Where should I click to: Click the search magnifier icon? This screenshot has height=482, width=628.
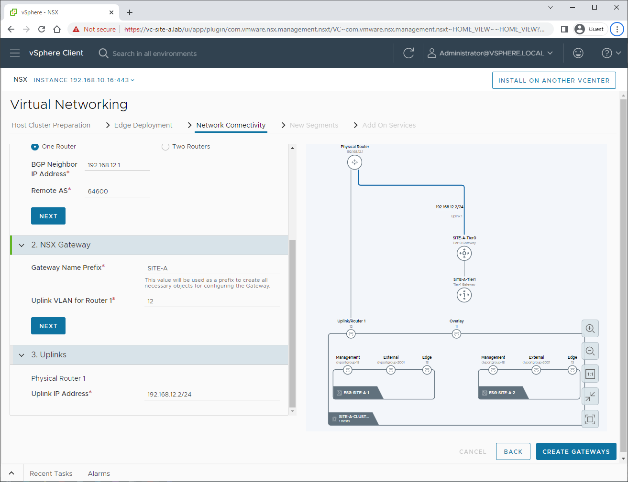click(103, 53)
